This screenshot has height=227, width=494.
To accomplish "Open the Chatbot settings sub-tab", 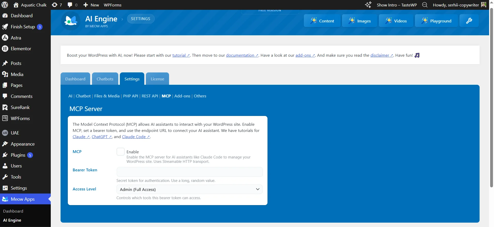I will [83, 96].
